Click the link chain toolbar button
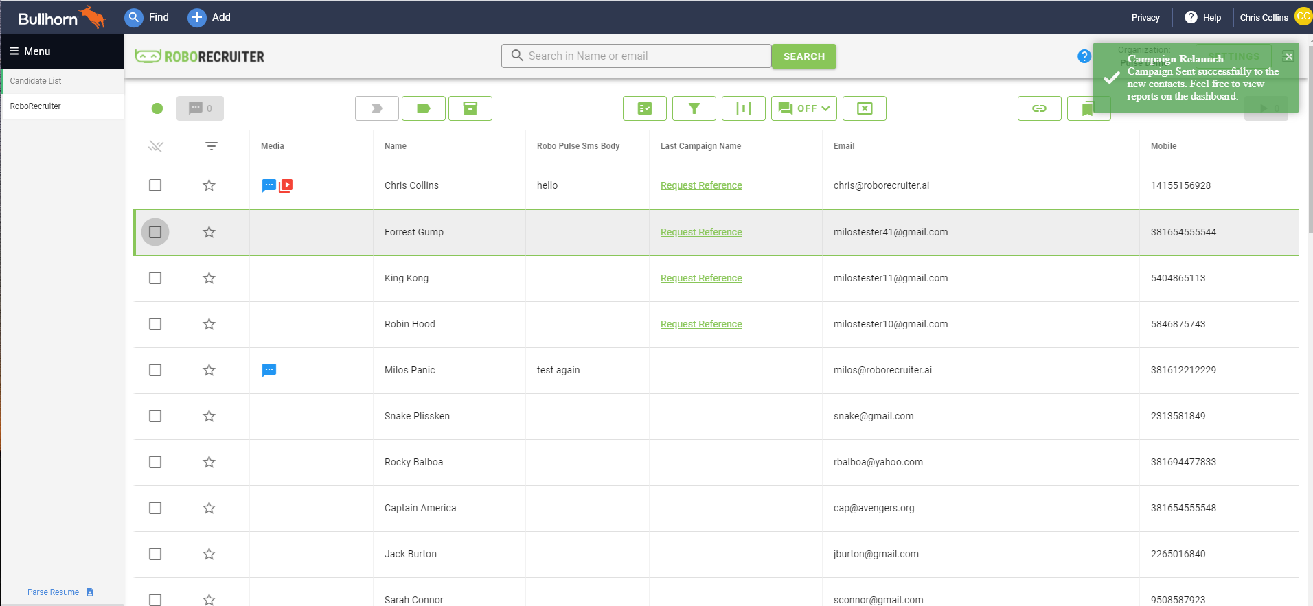 tap(1040, 108)
